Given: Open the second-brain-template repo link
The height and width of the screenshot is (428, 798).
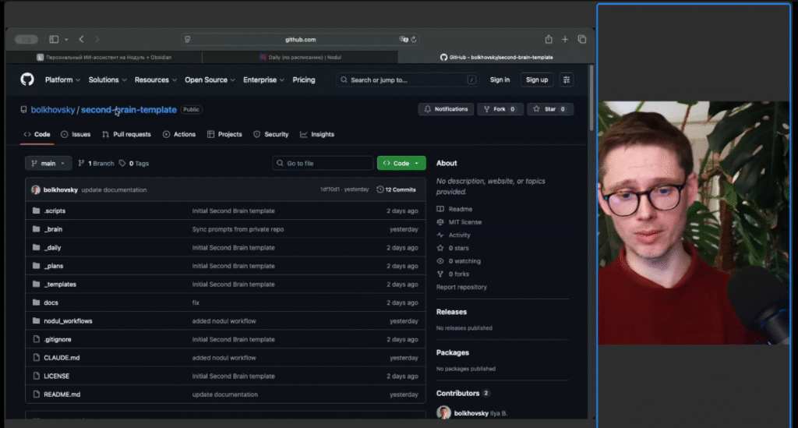Looking at the screenshot, I should tap(129, 109).
